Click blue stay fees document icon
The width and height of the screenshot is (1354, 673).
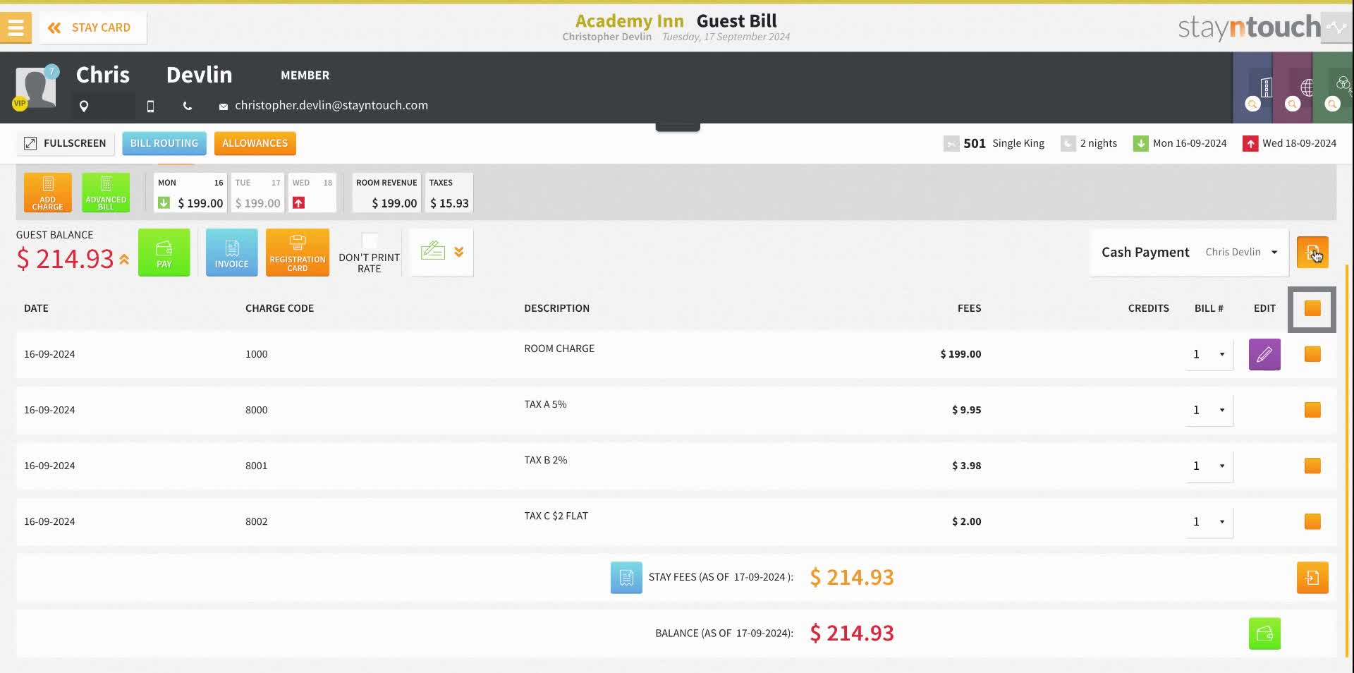(626, 578)
